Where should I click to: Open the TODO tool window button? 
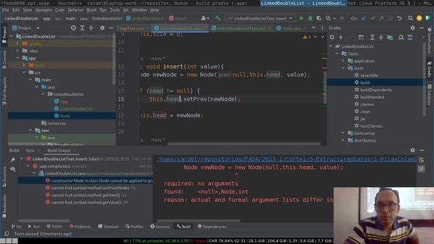54,226
